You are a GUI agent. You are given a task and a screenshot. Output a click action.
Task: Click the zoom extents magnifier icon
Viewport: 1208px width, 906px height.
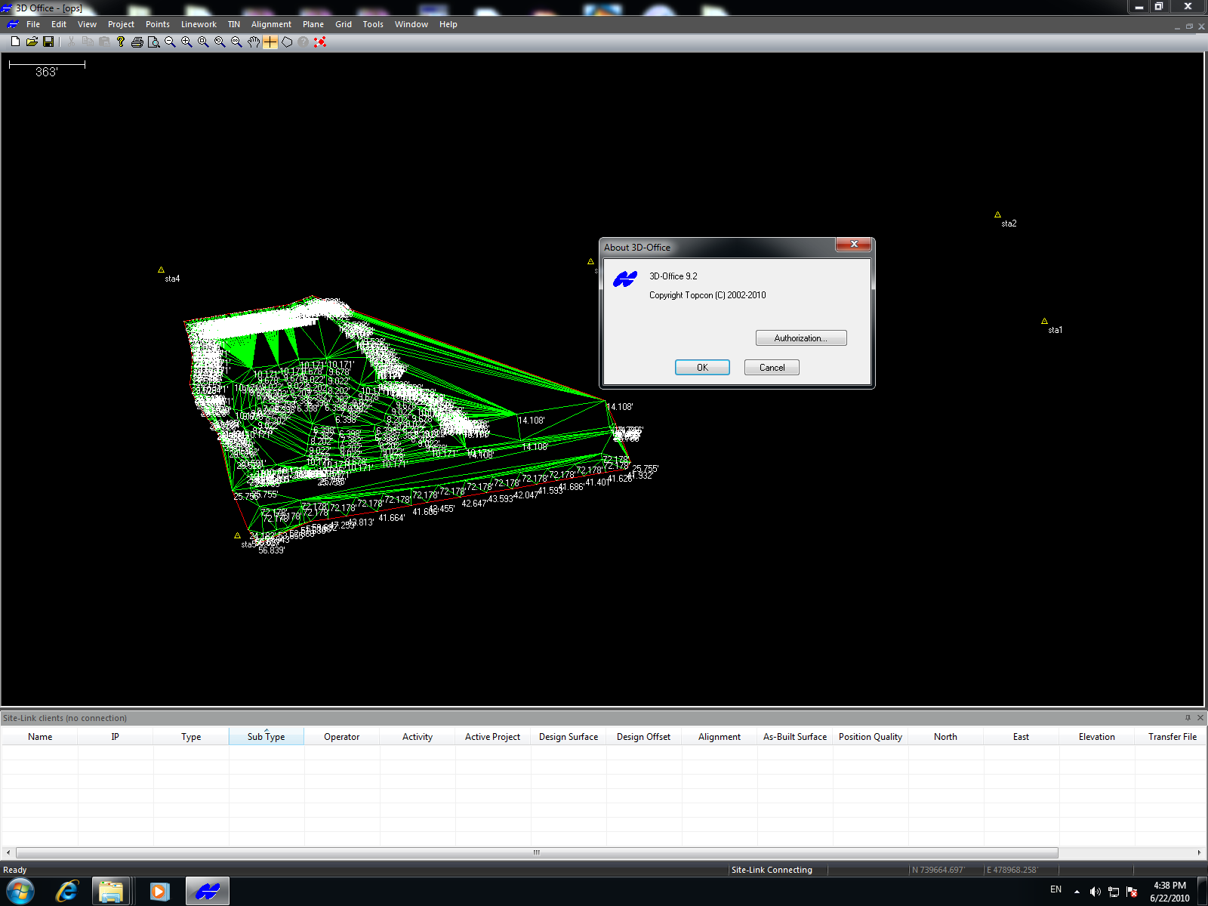237,42
